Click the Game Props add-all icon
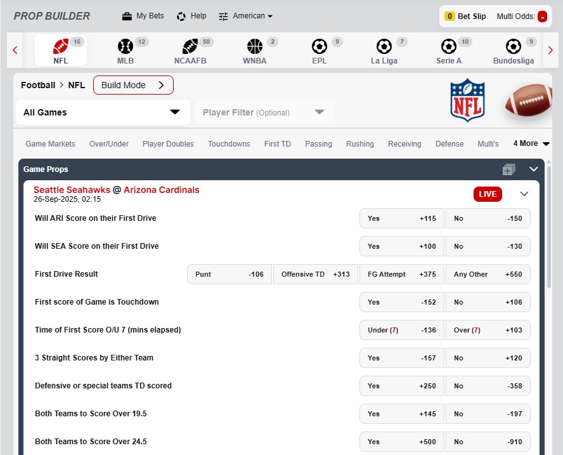The height and width of the screenshot is (455, 563). tap(508, 169)
